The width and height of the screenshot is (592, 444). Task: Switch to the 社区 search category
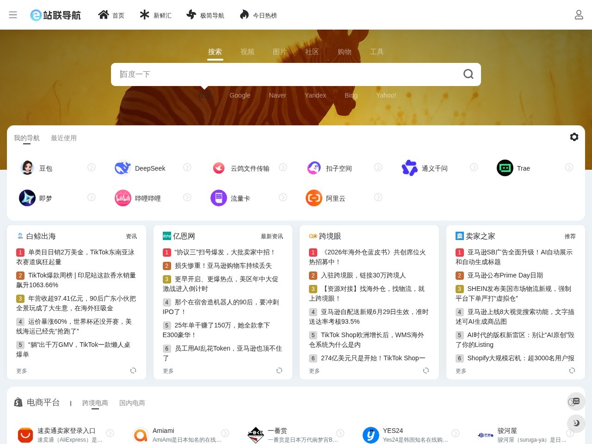tap(312, 52)
